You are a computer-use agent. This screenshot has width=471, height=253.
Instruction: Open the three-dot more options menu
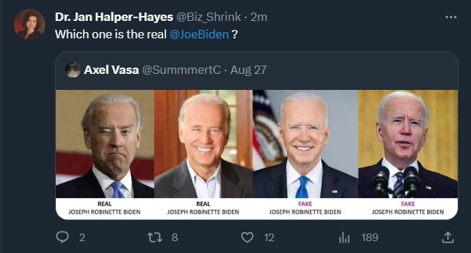pos(451,17)
